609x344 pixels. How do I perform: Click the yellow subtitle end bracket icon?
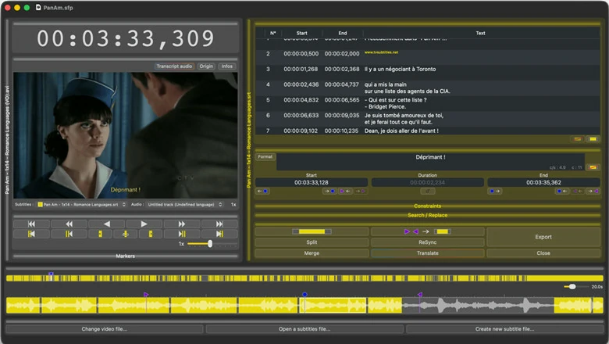click(x=151, y=234)
